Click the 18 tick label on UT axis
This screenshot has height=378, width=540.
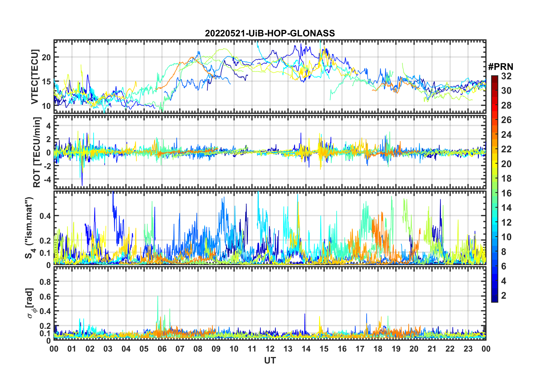378,349
